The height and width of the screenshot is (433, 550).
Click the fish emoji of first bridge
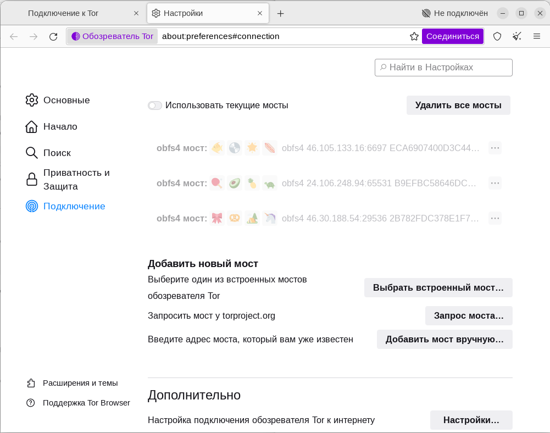(x=217, y=148)
